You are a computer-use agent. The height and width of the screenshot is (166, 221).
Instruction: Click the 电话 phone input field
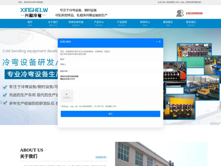tap(110, 64)
